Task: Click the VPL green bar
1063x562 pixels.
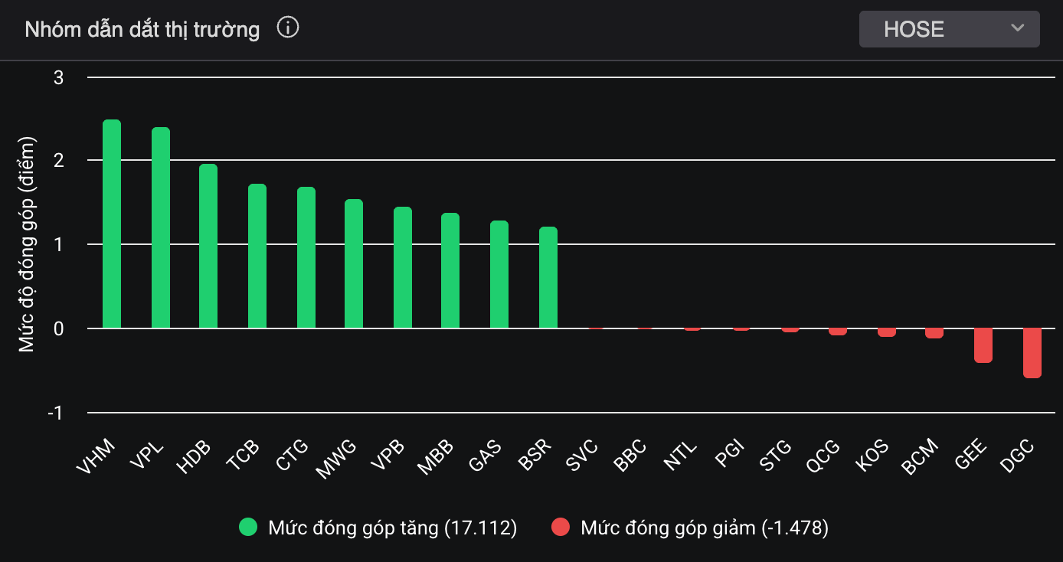Action: click(x=161, y=228)
